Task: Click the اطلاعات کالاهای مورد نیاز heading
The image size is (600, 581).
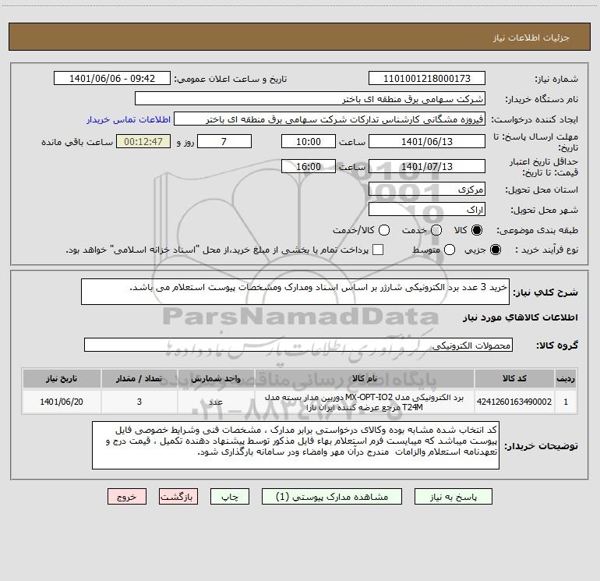Action: click(x=521, y=317)
